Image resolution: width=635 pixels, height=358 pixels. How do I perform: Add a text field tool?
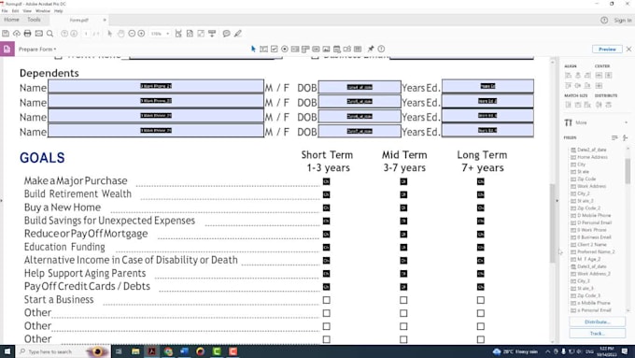click(263, 49)
